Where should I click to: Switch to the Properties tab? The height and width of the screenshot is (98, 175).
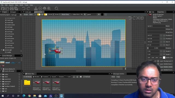[161, 12]
